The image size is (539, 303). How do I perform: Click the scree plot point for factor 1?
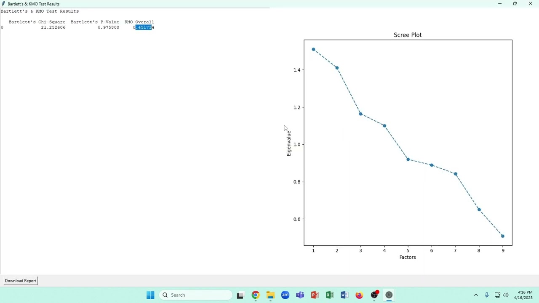click(x=313, y=49)
